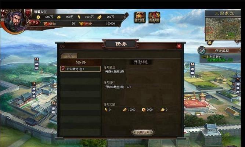Open the 在线奖励 online reward icon

(x=154, y=17)
